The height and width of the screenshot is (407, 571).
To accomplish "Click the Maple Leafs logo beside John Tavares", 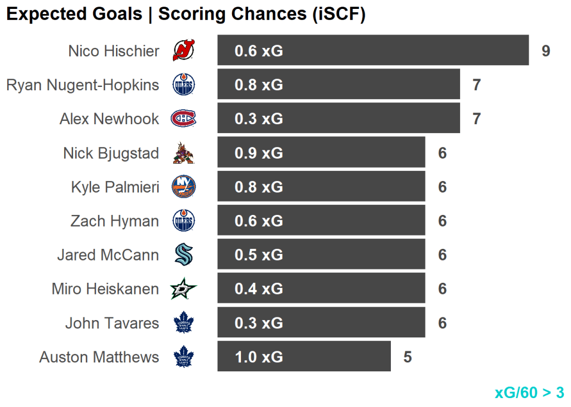I will (x=183, y=323).
